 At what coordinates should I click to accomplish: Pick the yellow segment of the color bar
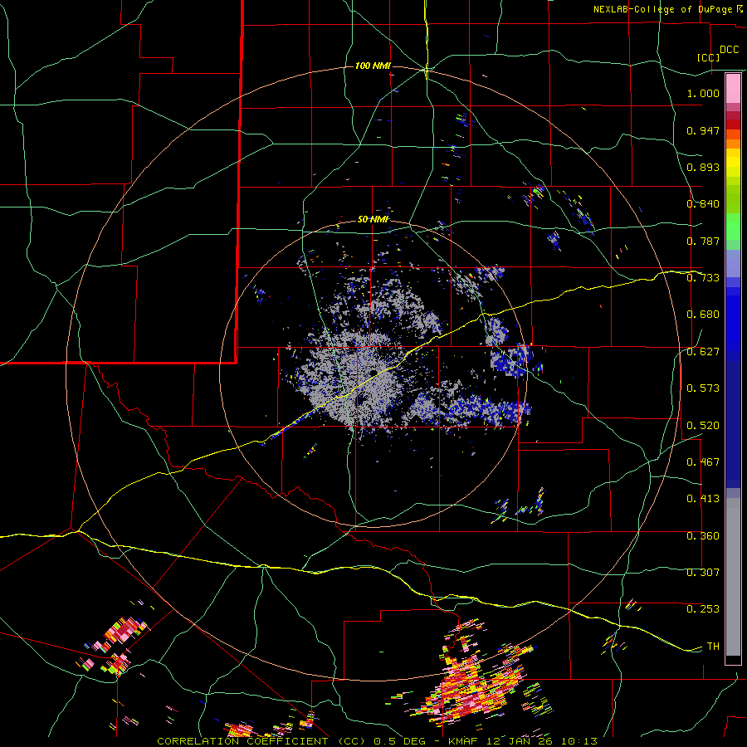[733, 163]
